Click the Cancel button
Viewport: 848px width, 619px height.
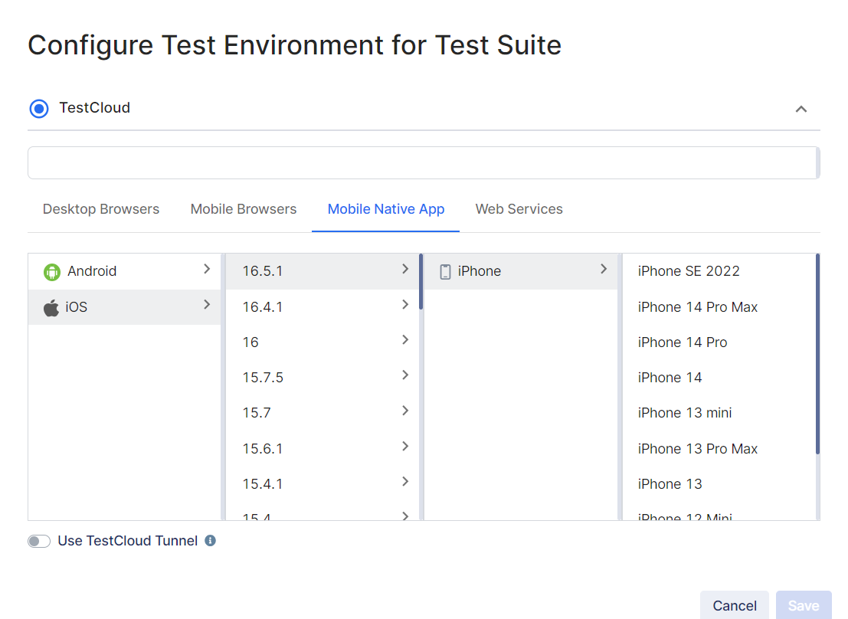[735, 605]
